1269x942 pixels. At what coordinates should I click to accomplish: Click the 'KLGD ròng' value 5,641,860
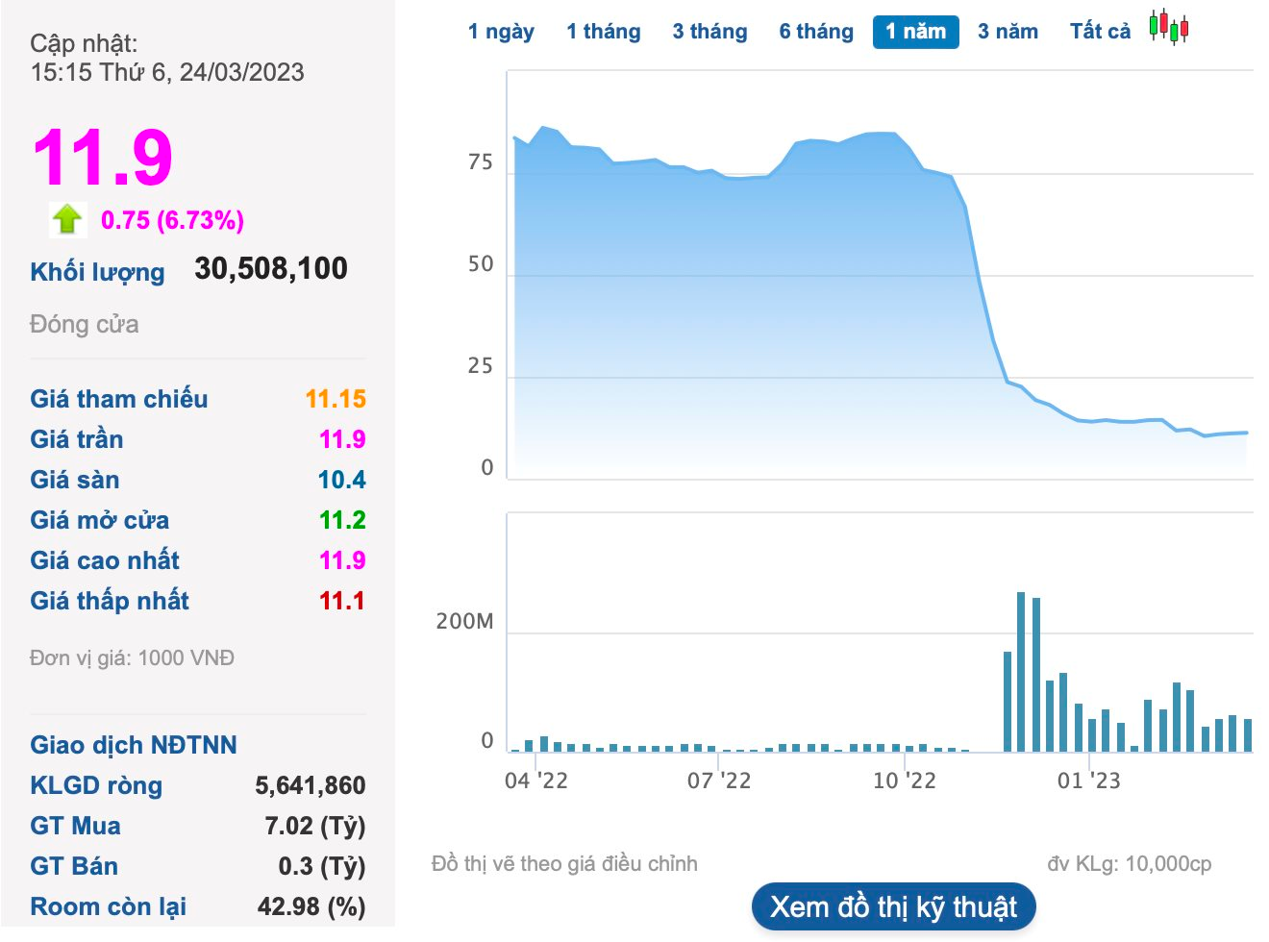click(x=311, y=785)
